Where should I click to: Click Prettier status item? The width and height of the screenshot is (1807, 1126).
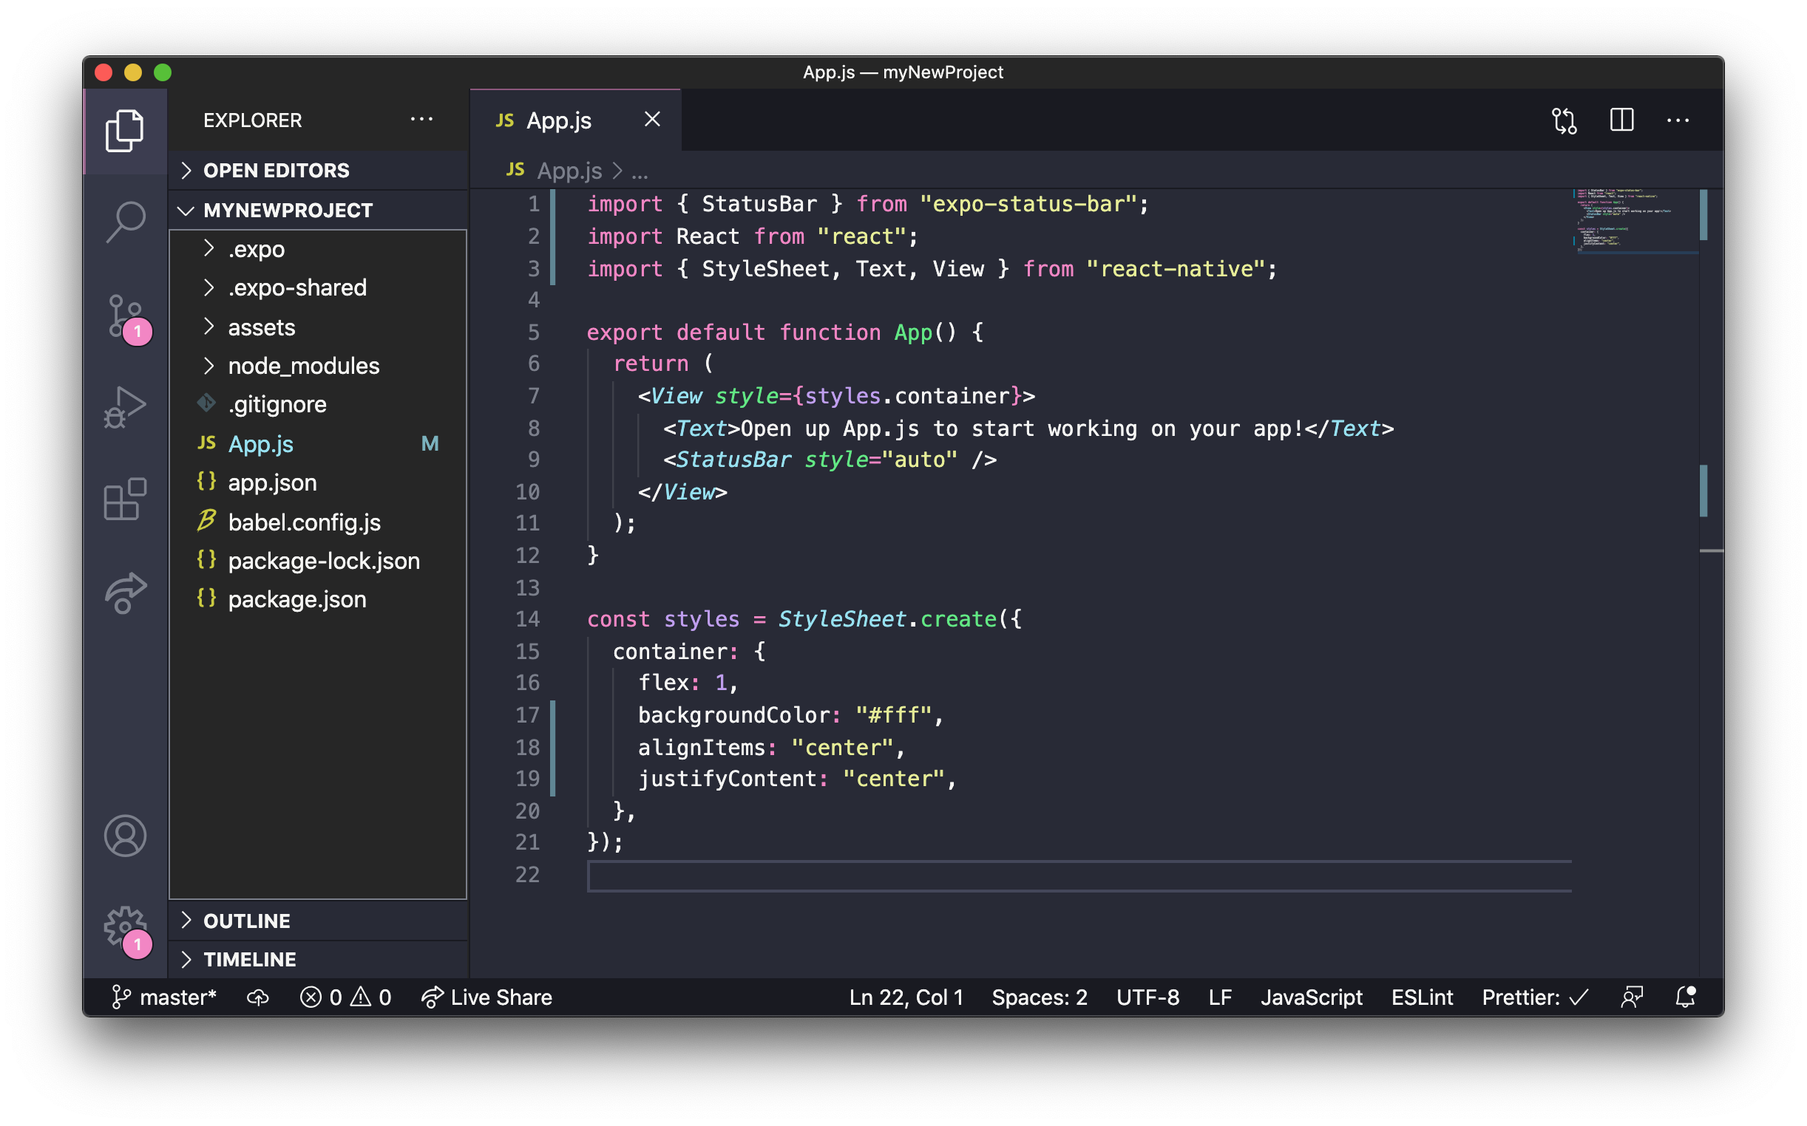pyautogui.click(x=1536, y=997)
